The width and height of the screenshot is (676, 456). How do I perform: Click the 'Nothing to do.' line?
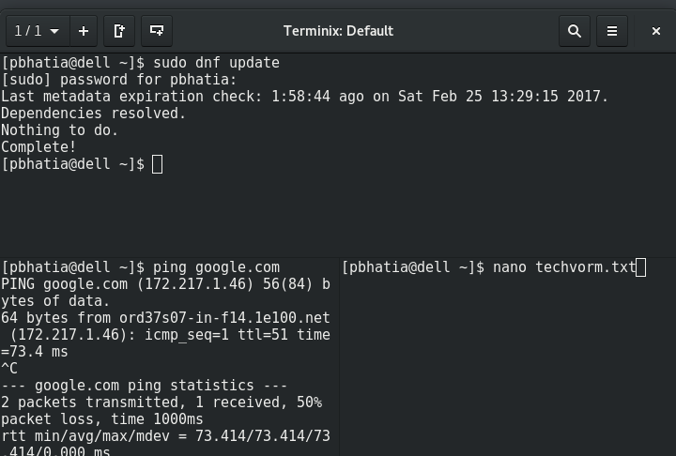point(59,129)
